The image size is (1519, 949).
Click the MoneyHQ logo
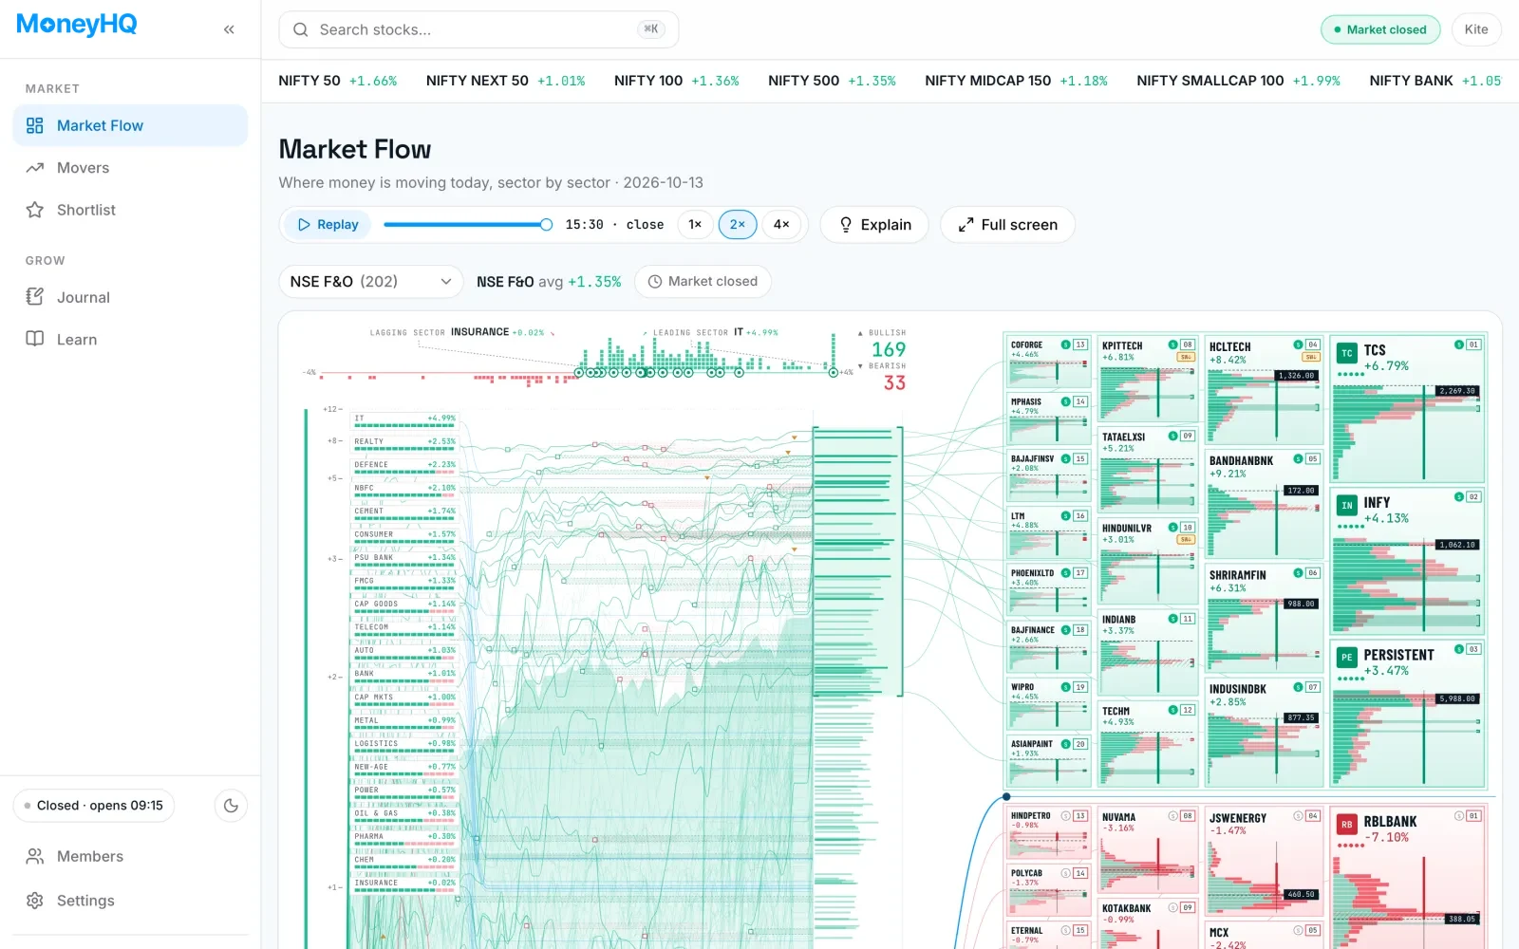[x=77, y=25]
